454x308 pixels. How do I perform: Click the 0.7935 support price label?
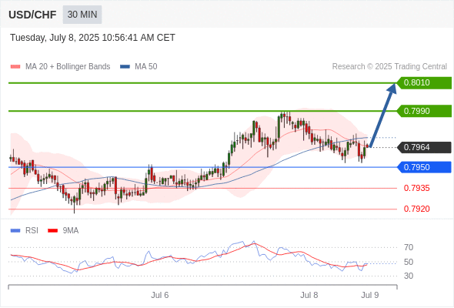pyautogui.click(x=416, y=188)
